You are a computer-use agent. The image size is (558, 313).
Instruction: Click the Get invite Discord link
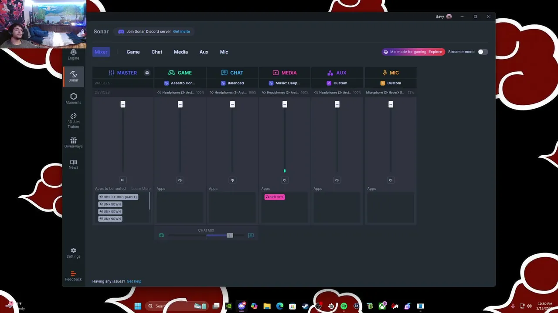pyautogui.click(x=181, y=31)
